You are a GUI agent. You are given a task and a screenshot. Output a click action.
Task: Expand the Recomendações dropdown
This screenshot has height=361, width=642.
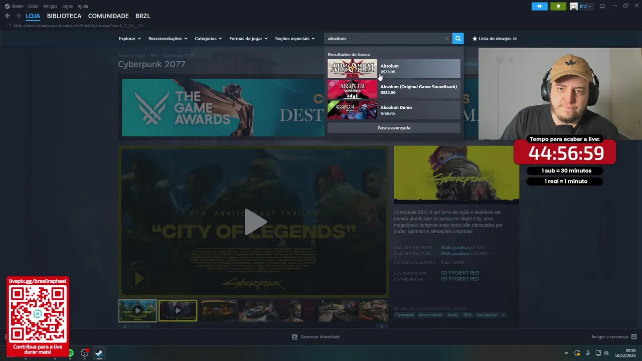pyautogui.click(x=168, y=39)
